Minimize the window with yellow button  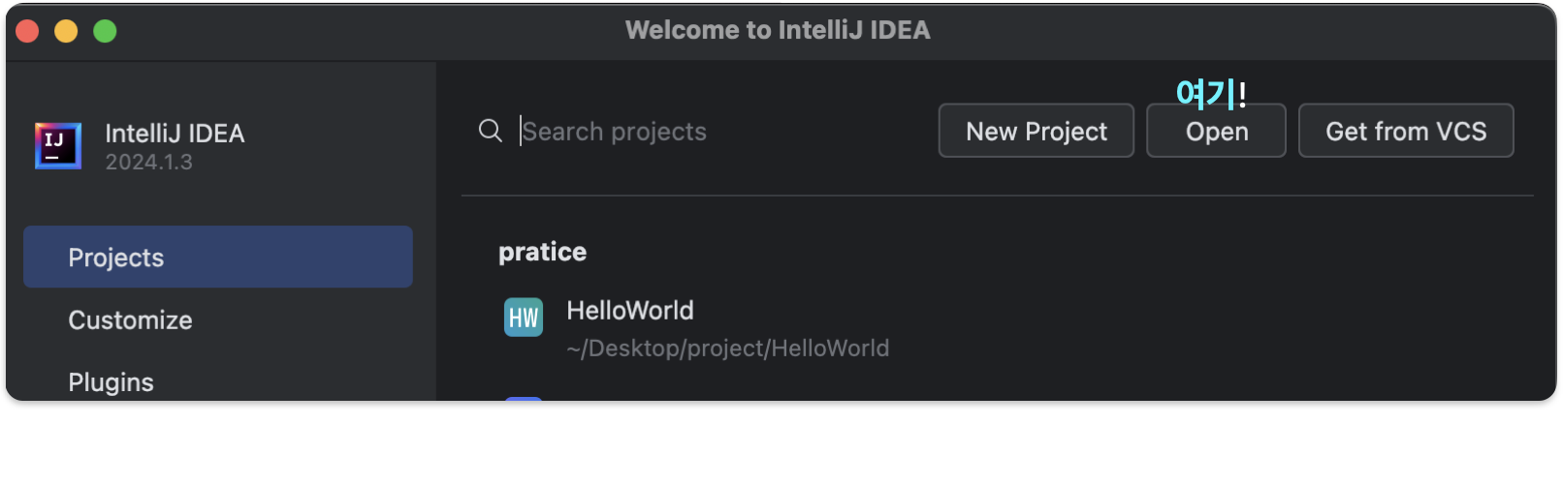pyautogui.click(x=66, y=31)
